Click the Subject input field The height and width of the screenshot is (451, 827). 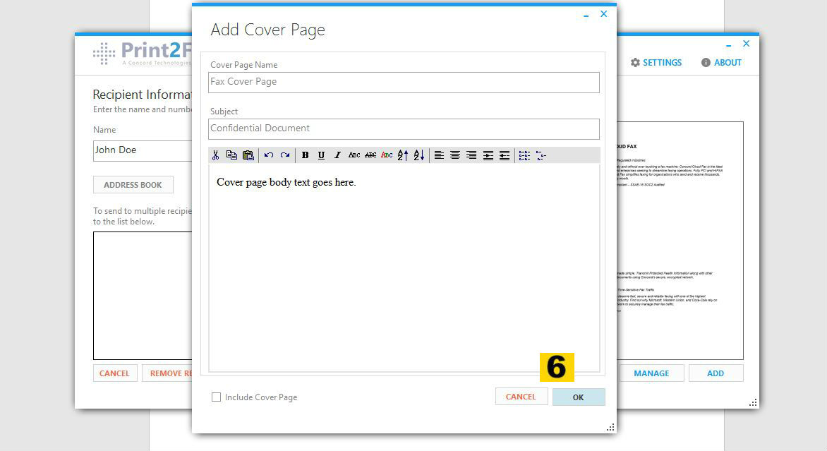tap(404, 128)
